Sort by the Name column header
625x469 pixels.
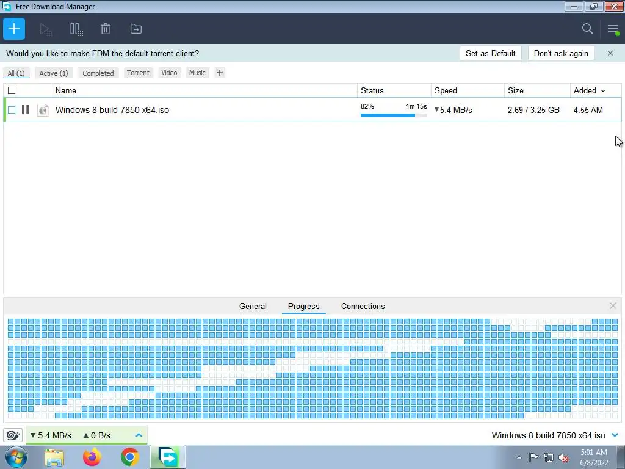pos(204,90)
